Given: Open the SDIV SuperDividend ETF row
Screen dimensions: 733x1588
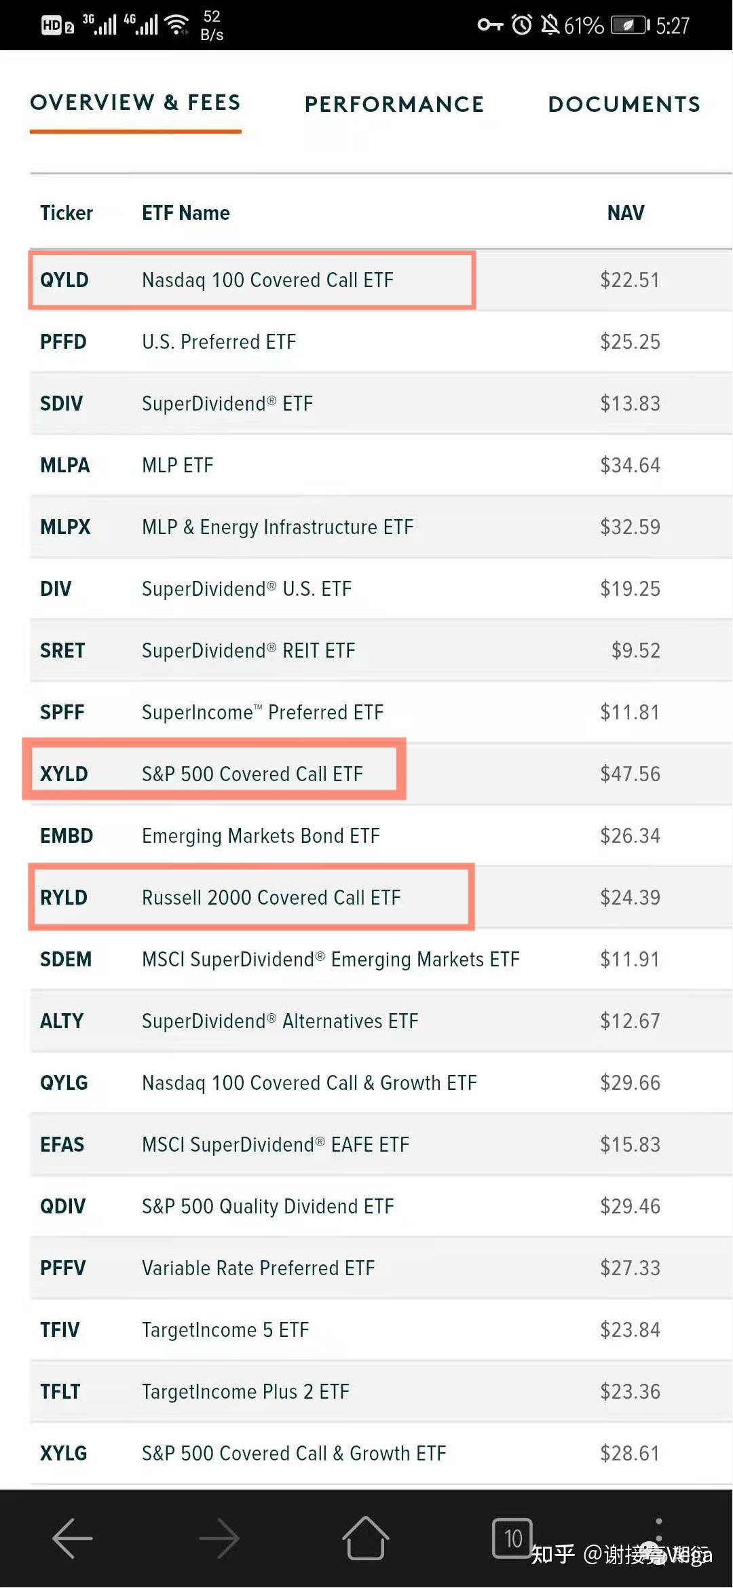Looking at the screenshot, I should (x=227, y=404).
